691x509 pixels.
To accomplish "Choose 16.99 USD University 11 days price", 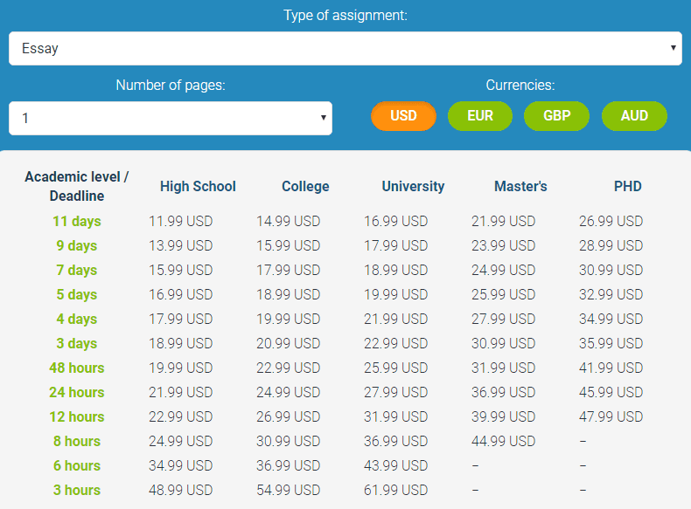I will point(395,221).
